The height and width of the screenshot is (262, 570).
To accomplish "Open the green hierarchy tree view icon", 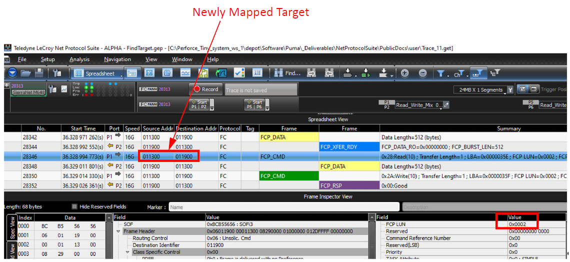I will tap(203, 73).
